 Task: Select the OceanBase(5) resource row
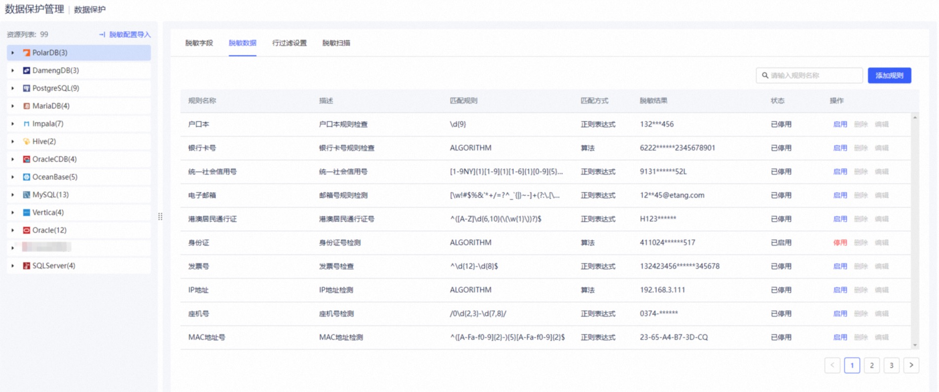pyautogui.click(x=79, y=177)
